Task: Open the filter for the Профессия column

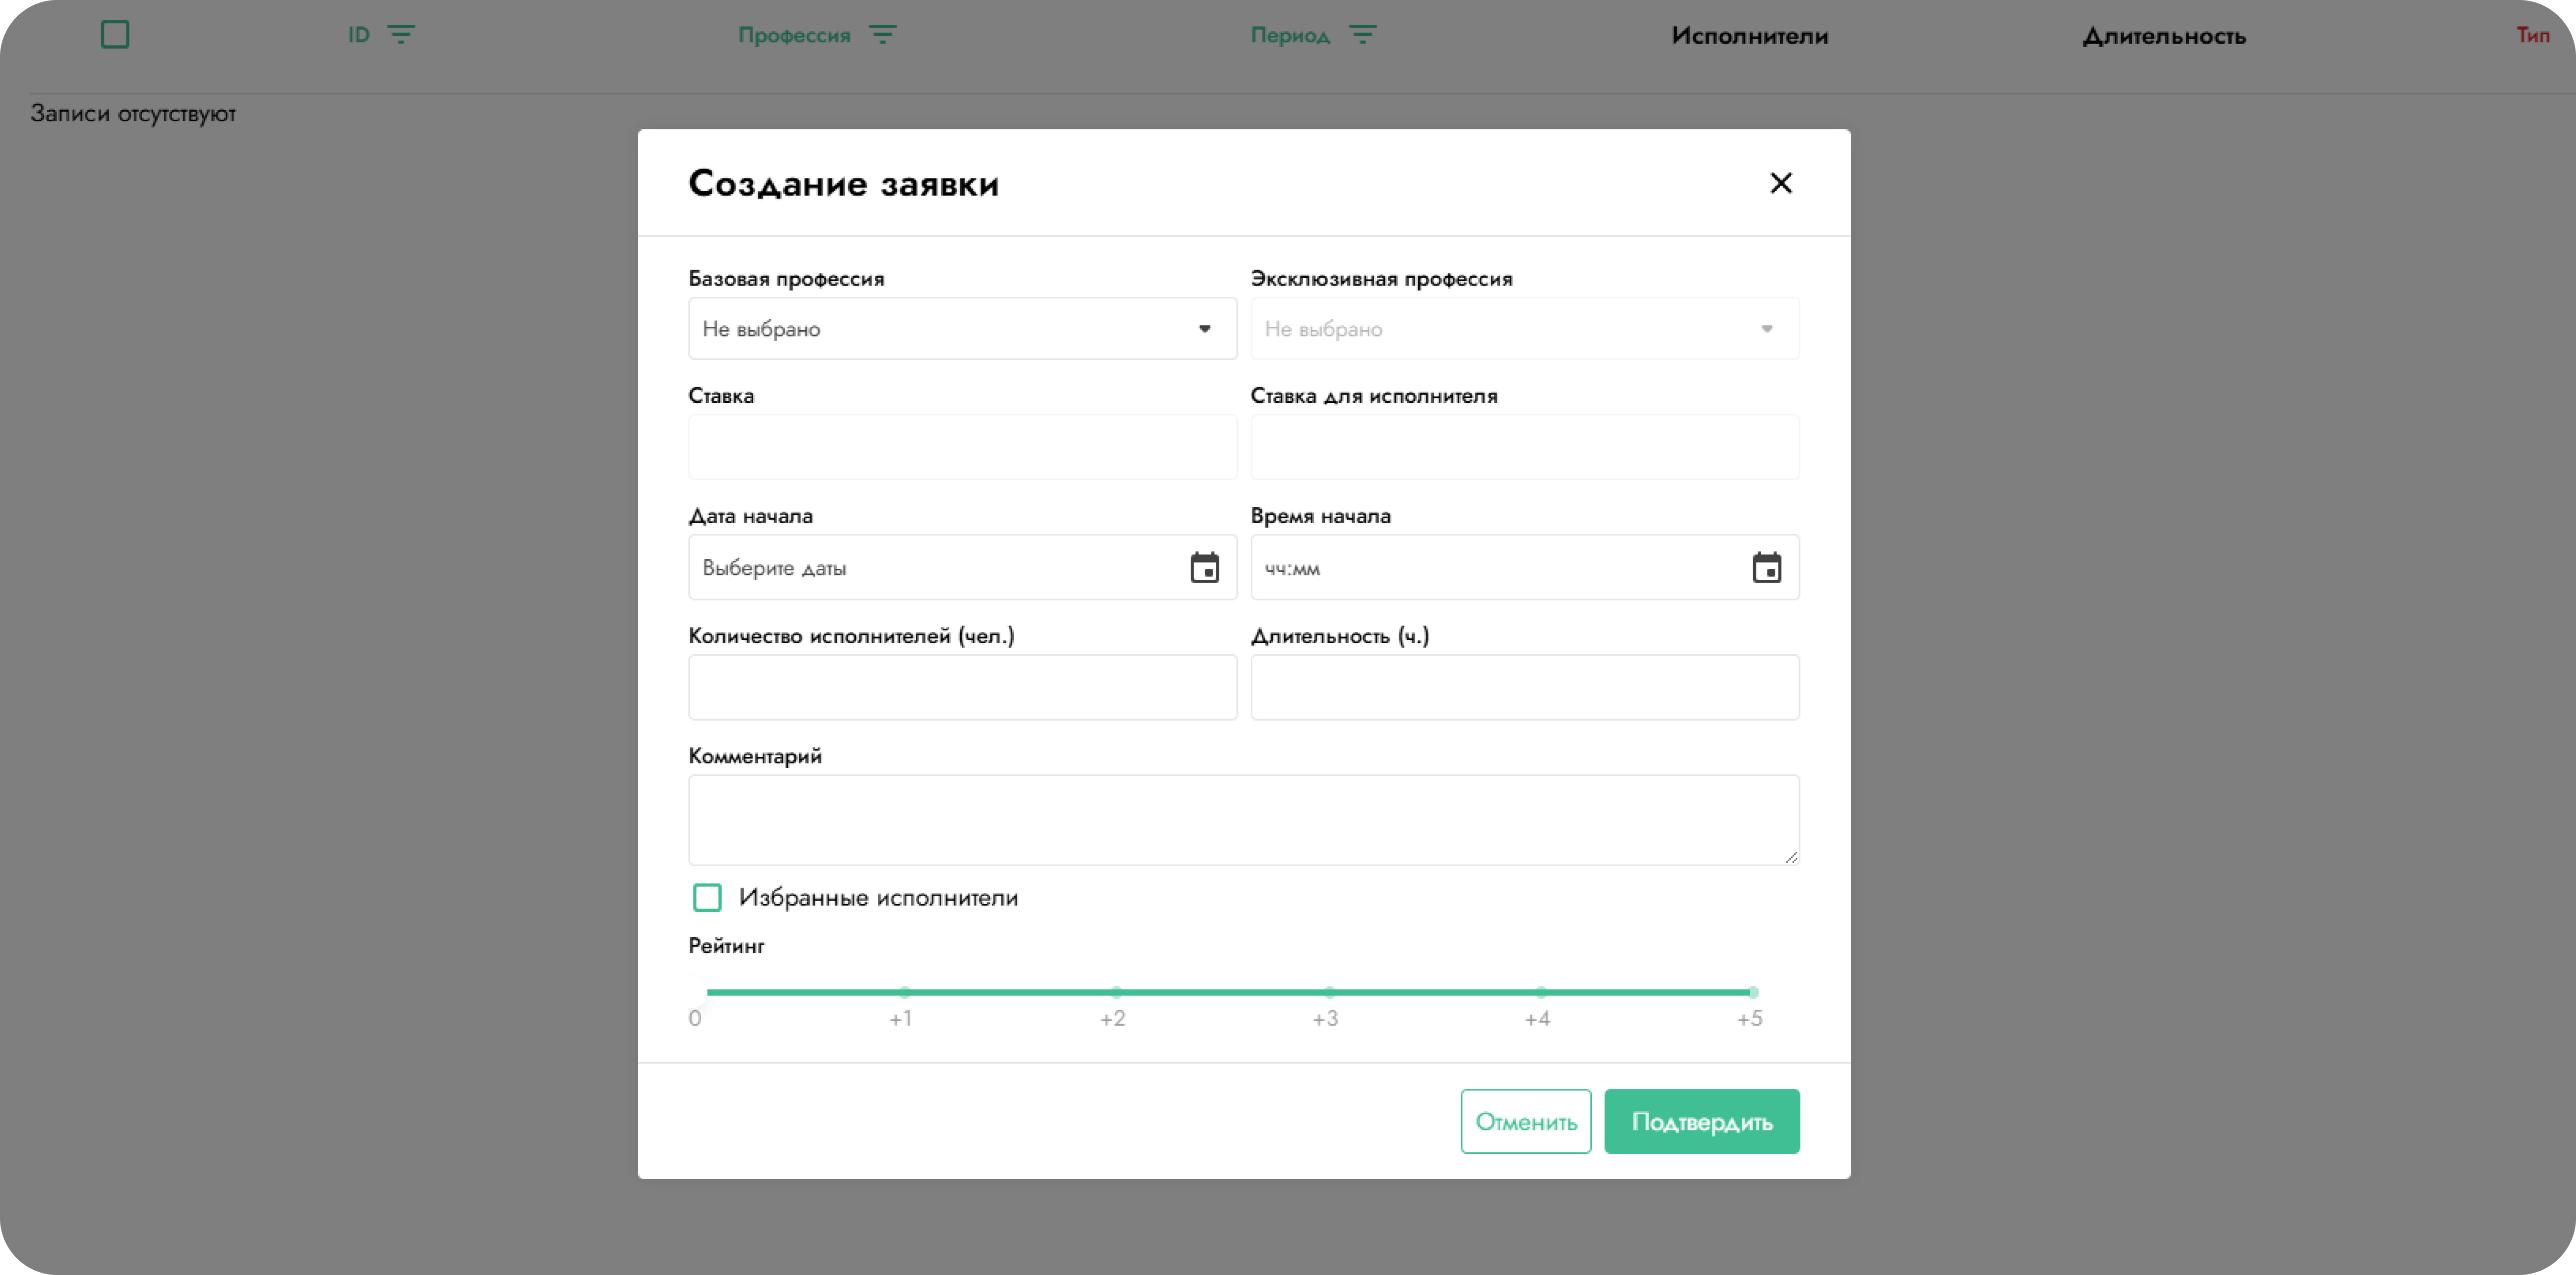Action: coord(883,34)
